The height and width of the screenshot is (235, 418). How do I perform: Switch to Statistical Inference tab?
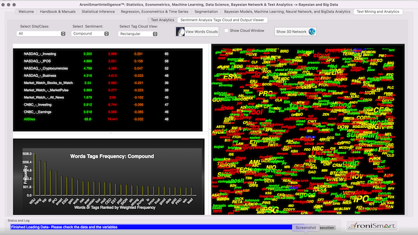tap(98, 12)
